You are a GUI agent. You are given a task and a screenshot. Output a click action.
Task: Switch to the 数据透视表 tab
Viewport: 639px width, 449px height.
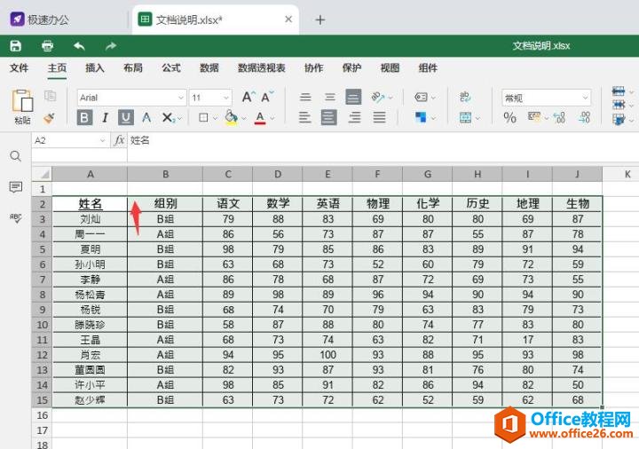262,68
